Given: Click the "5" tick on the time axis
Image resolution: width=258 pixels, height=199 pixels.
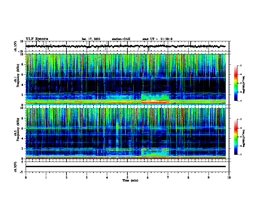Looking at the screenshot, I should coord(127,178).
